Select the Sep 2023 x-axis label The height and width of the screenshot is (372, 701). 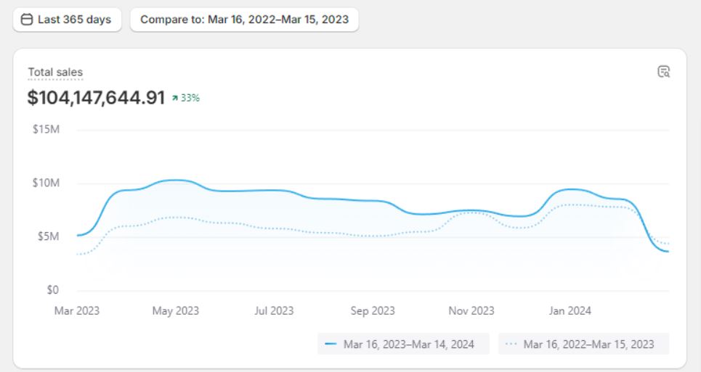tap(373, 310)
